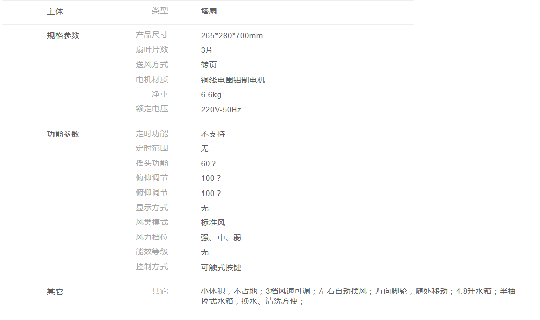The image size is (540, 320).
Task: Click the 功能参数 section heading
Action: (x=63, y=134)
